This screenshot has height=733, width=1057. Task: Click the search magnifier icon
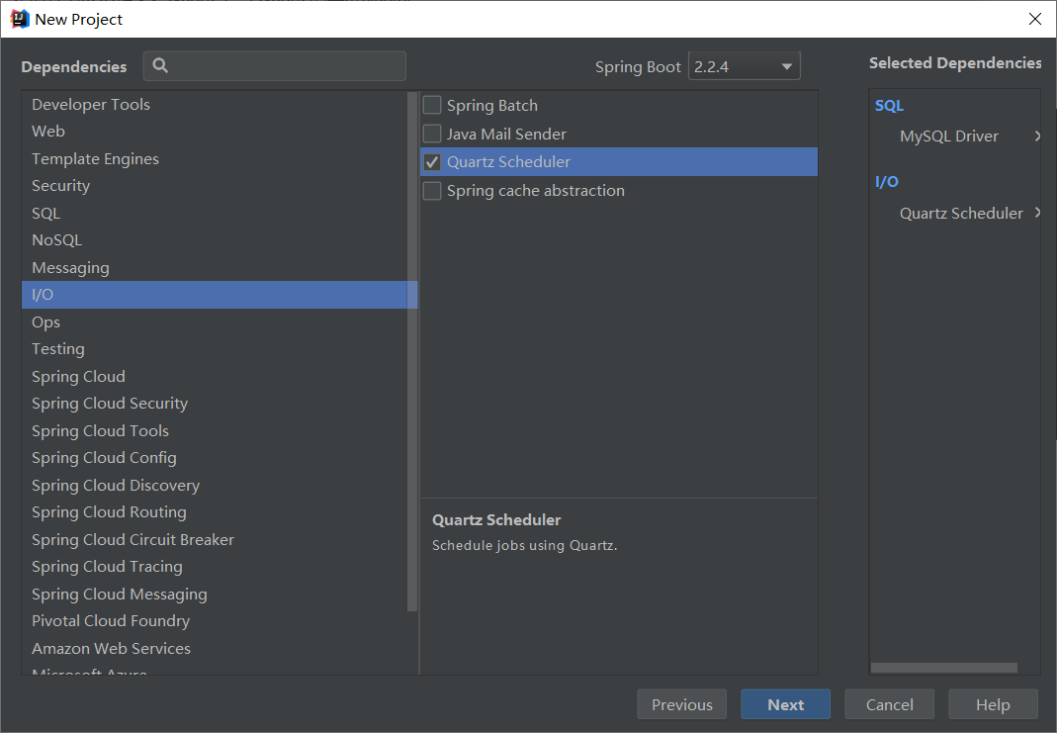click(x=160, y=65)
